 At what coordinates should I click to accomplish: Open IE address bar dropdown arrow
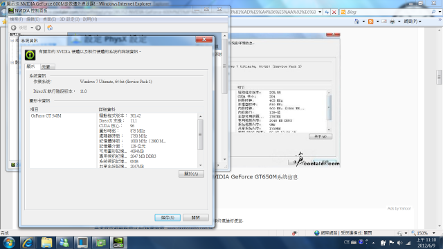[x=320, y=12]
